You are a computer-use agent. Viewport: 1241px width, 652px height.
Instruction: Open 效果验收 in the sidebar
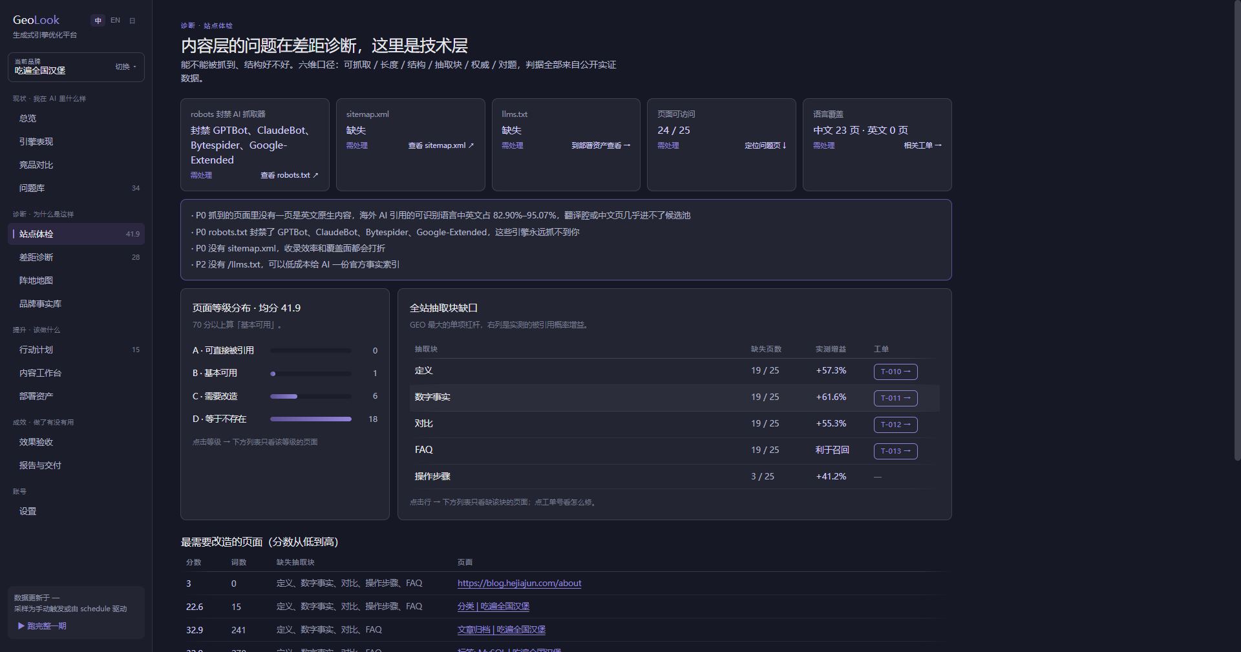[x=76, y=442]
